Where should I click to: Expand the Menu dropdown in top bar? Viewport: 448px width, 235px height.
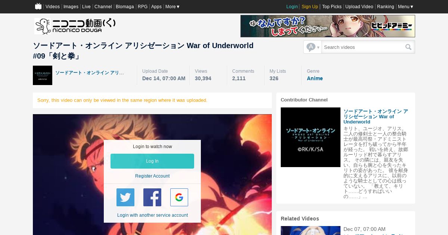coord(405,7)
